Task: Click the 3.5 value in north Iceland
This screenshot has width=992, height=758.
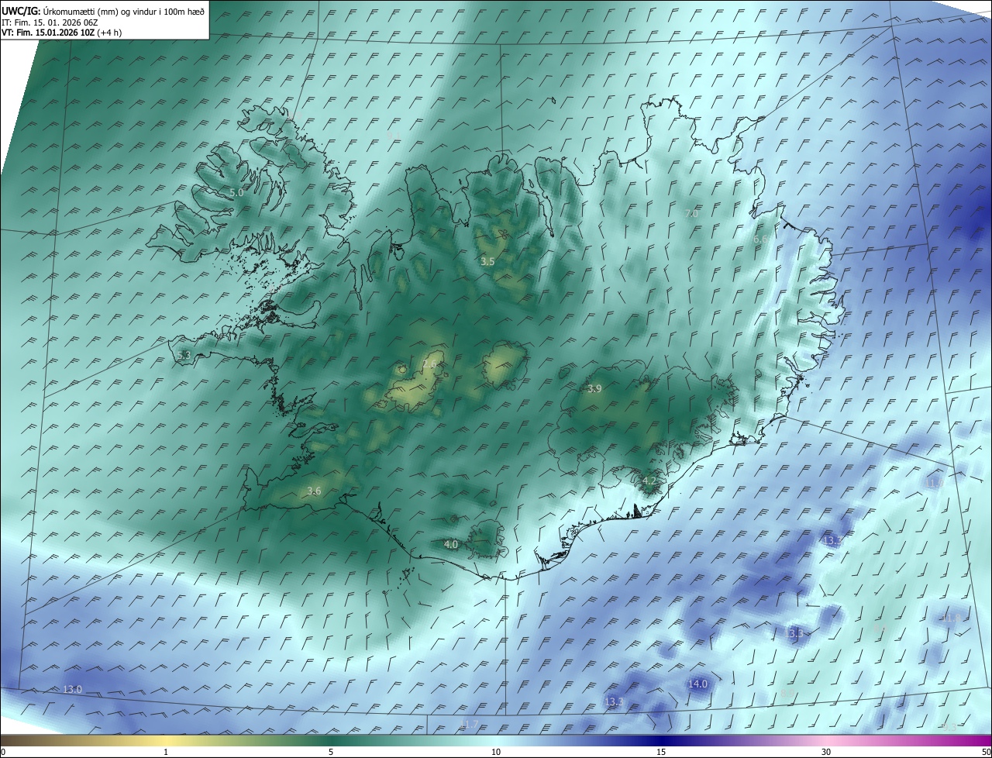Action: [x=487, y=262]
